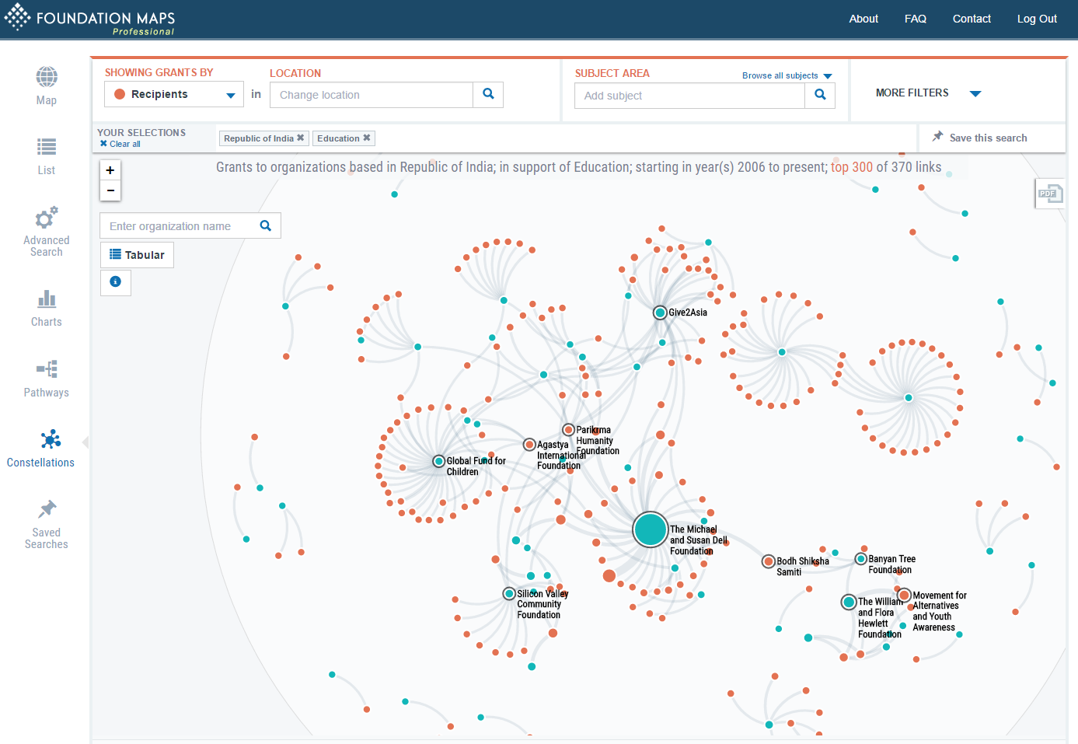Select the Bodh Shiksha Samiti node
Screen dimensions: 1078x744
(769, 561)
